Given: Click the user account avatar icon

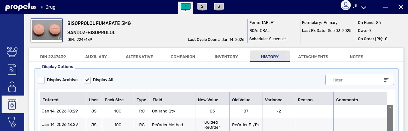Looking at the screenshot, I should coord(345,5).
